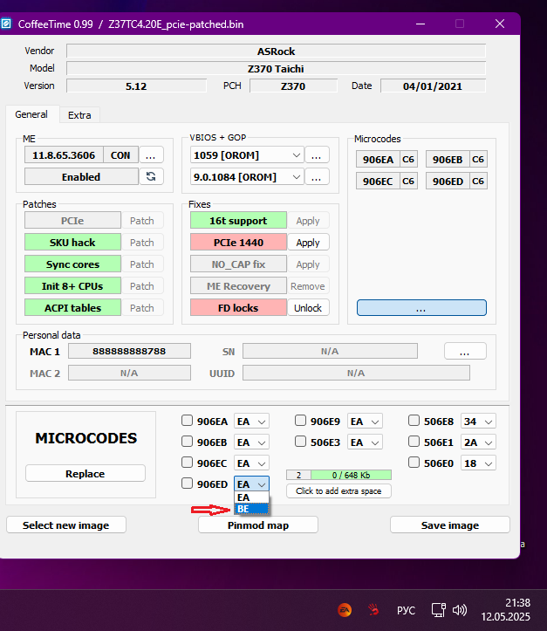
Task: Open VBIOS row ellipsis button
Action: (317, 155)
